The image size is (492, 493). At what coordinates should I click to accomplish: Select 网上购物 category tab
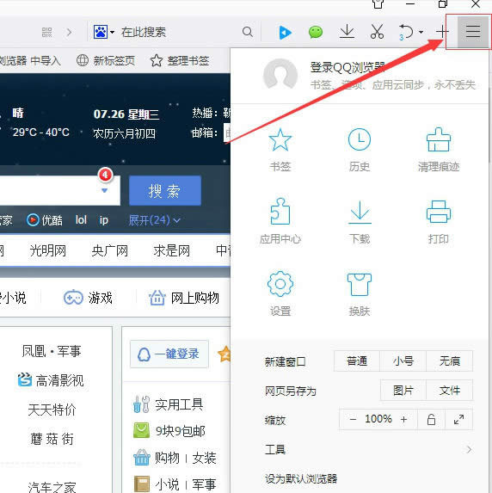coord(184,298)
